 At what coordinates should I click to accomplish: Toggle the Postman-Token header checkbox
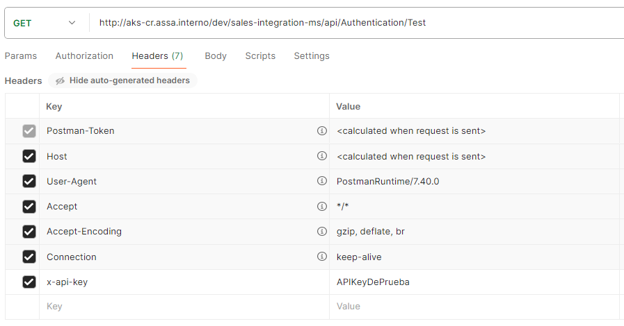click(29, 131)
